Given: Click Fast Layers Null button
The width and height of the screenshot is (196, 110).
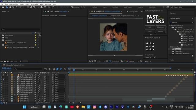Looking at the screenshot, I should click(x=150, y=27).
